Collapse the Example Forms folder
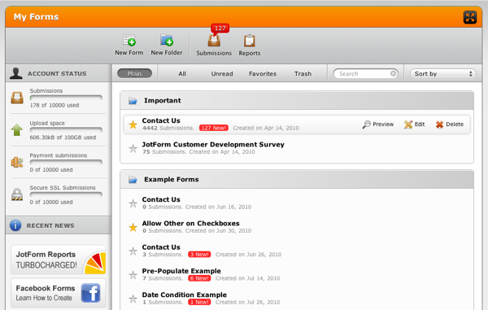 (133, 180)
